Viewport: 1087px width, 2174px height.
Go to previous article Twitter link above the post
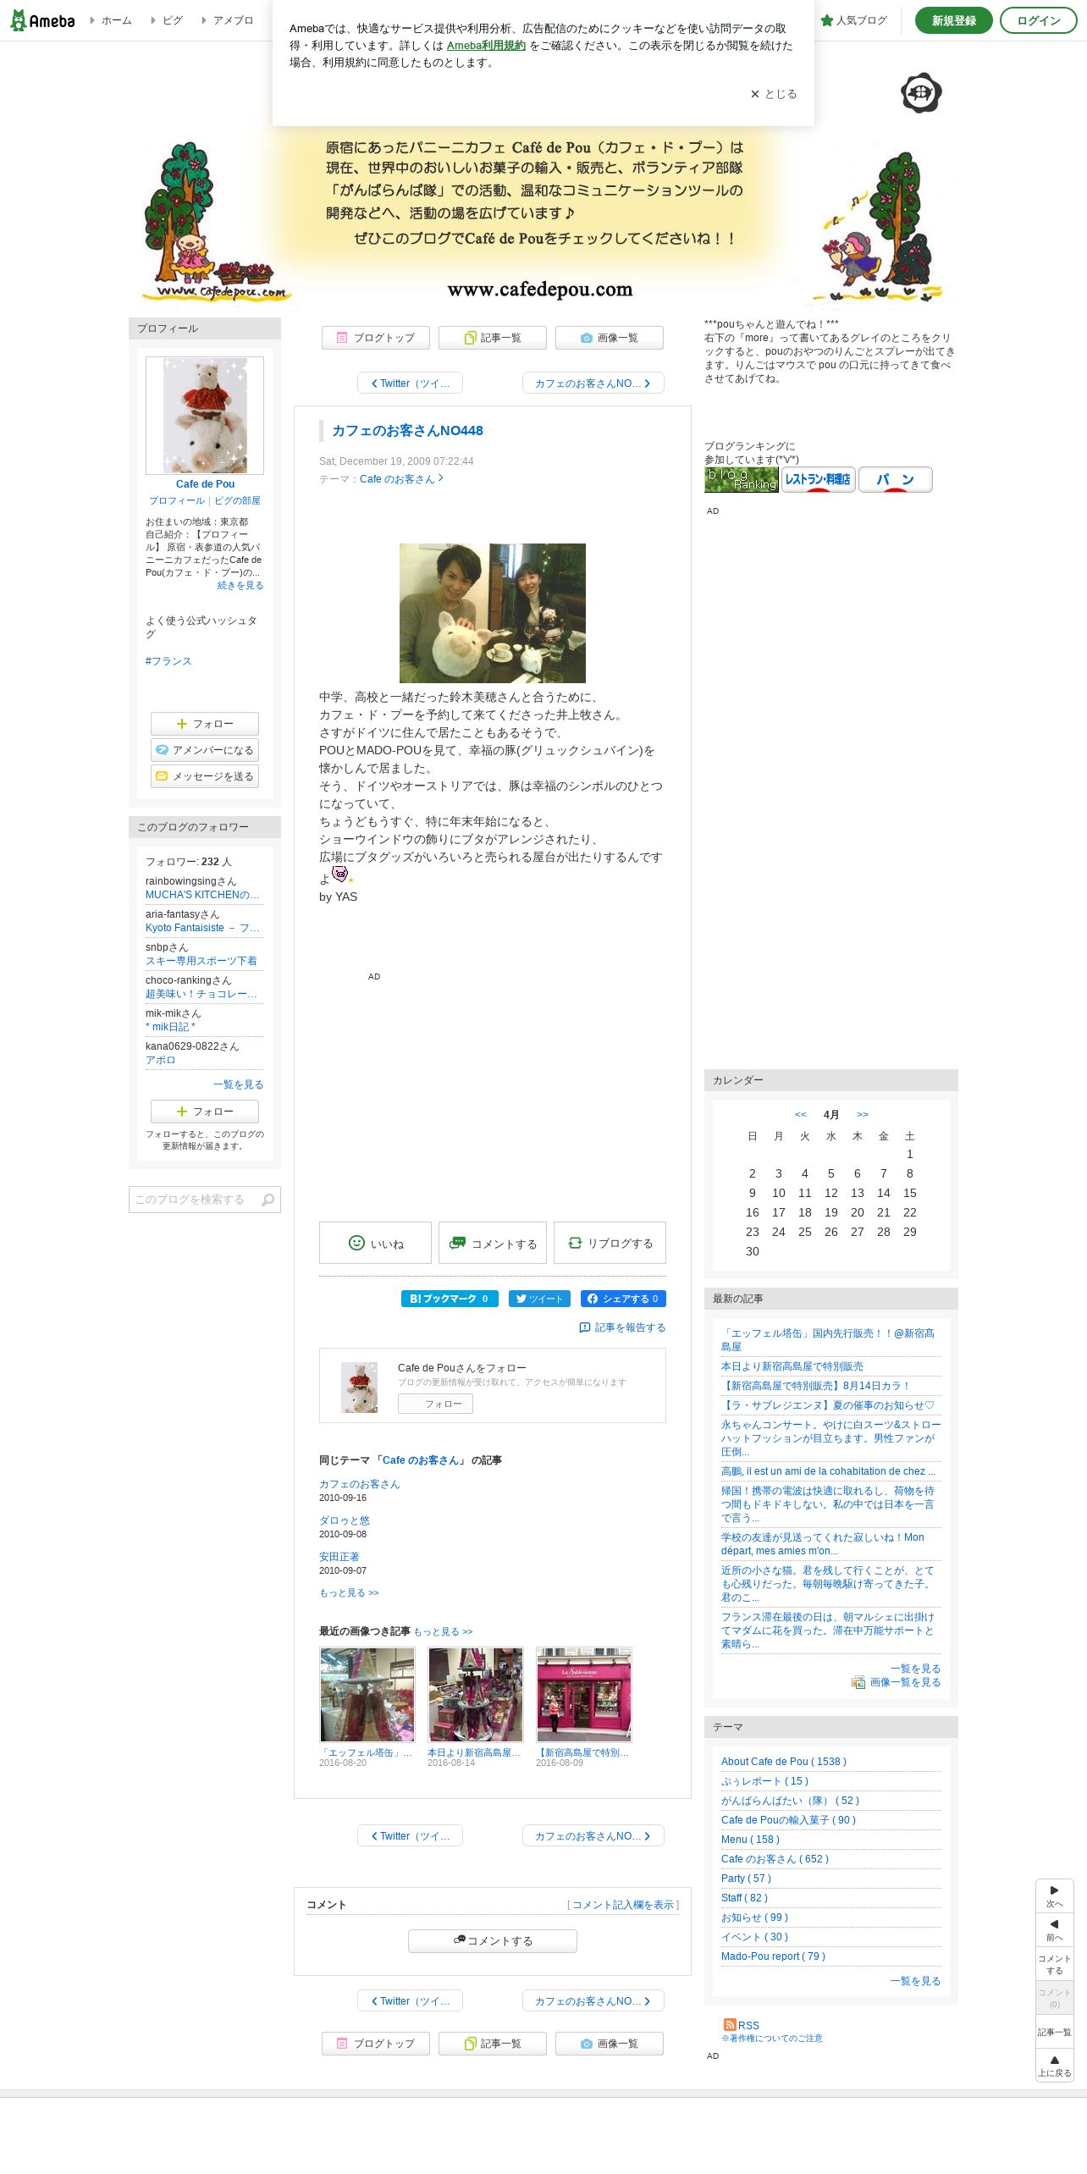click(411, 383)
